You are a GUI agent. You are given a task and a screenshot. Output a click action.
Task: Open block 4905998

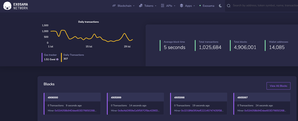(x=179, y=98)
